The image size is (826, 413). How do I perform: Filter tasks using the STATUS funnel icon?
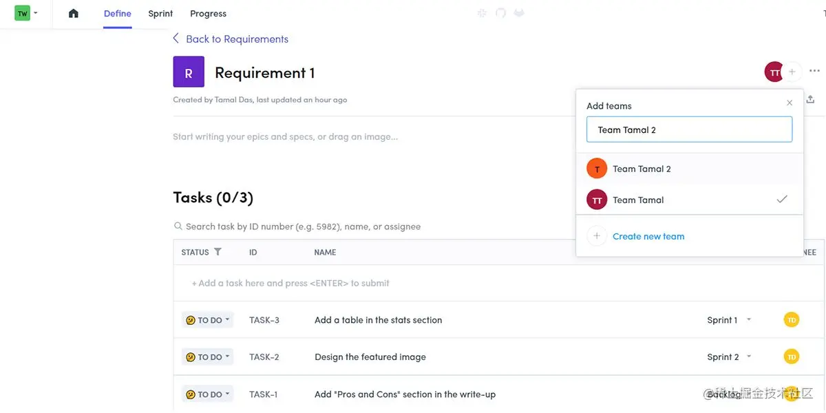218,252
